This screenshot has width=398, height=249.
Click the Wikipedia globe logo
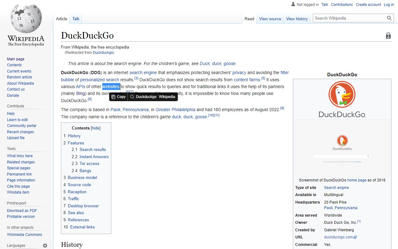point(26,20)
